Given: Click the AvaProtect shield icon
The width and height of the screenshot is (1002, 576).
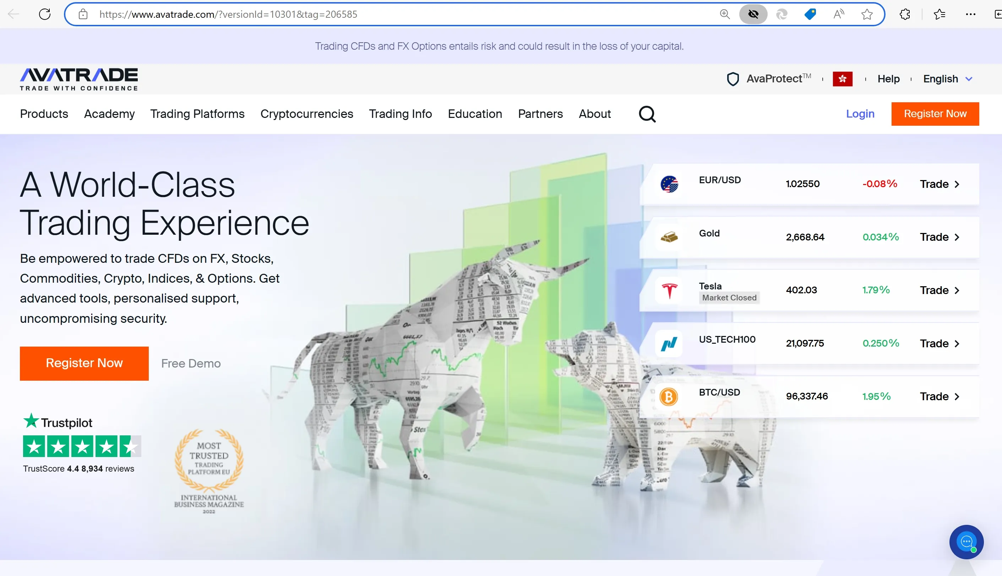Looking at the screenshot, I should pyautogui.click(x=733, y=79).
